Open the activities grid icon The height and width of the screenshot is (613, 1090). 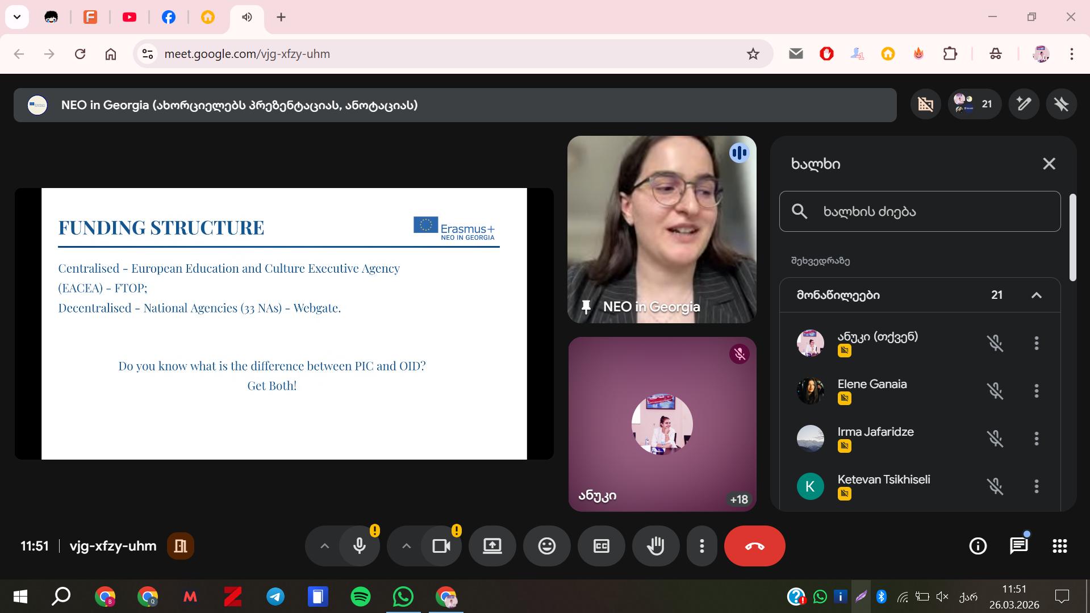click(x=1059, y=546)
